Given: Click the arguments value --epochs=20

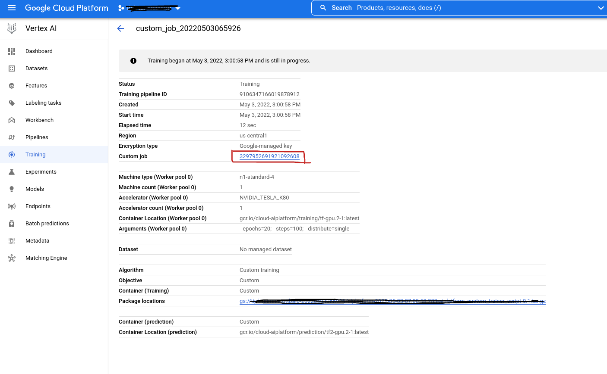Looking at the screenshot, I should point(294,229).
